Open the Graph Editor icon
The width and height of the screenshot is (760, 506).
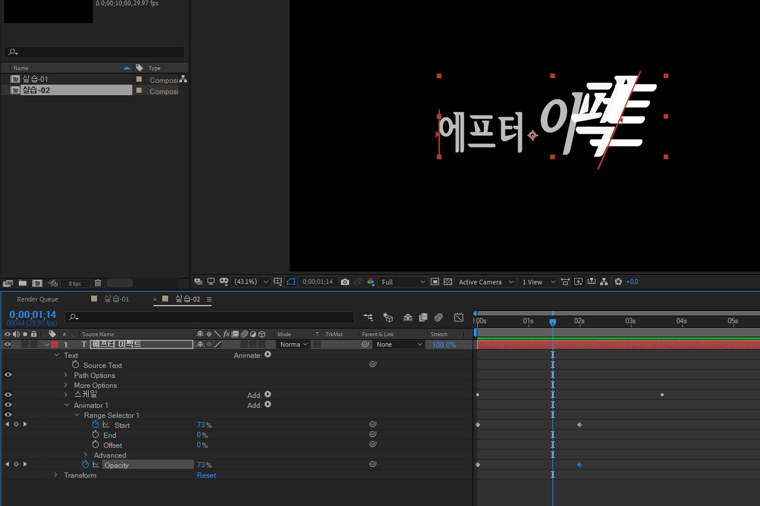pos(458,317)
